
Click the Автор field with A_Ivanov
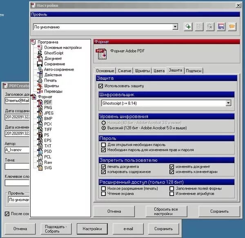tap(17, 150)
